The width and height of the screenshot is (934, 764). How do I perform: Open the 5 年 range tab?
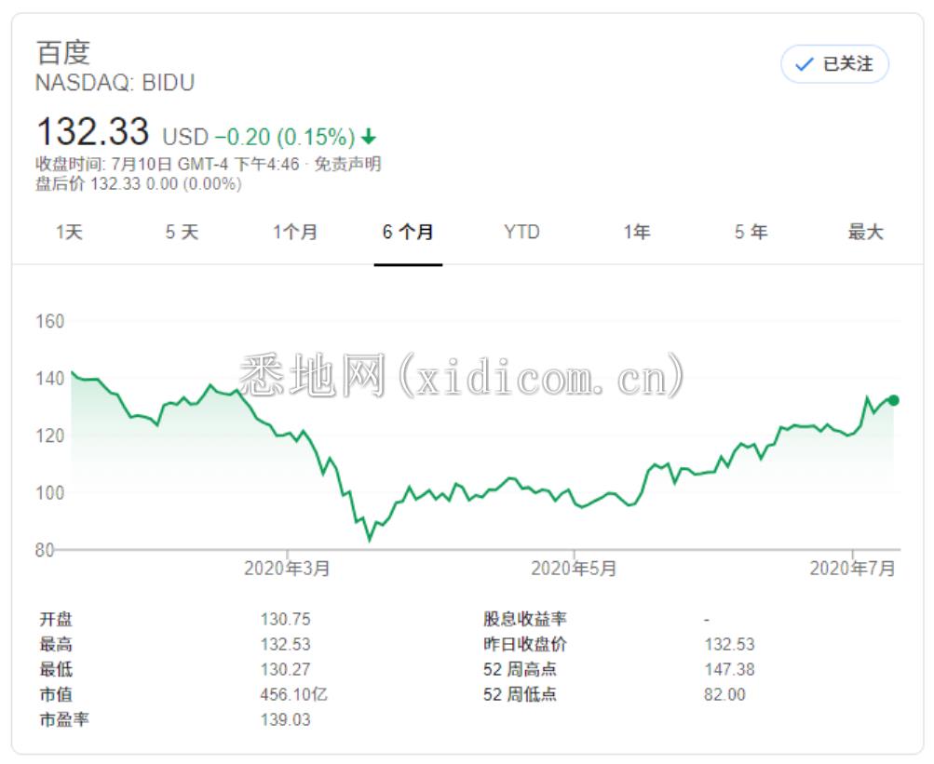(751, 232)
